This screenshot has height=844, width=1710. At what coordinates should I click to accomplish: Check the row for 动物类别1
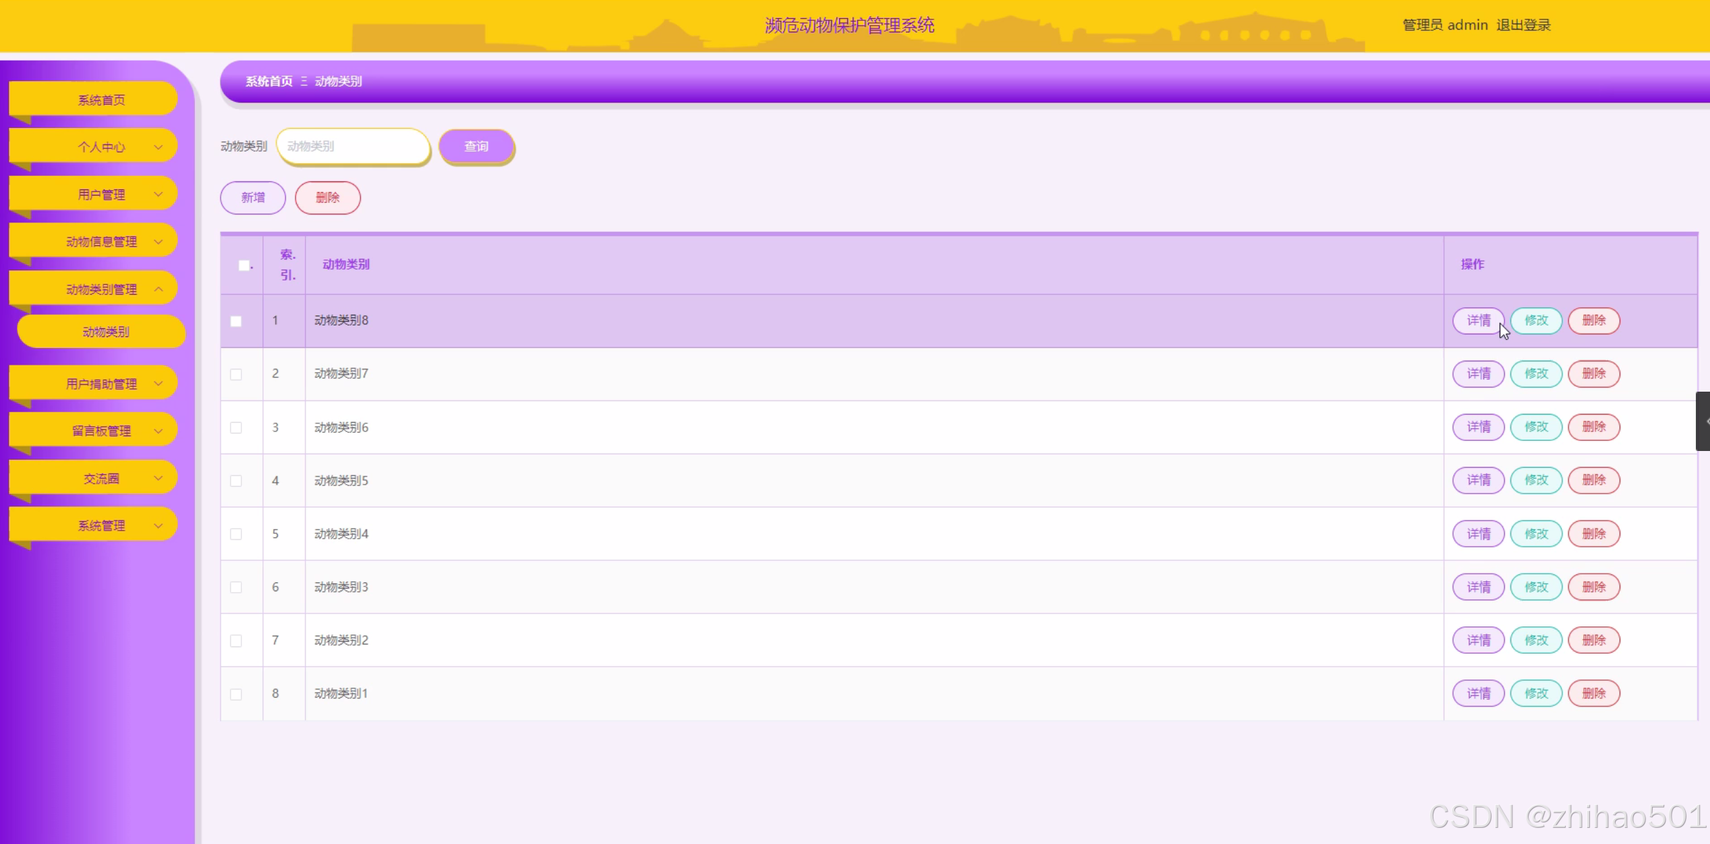point(236,694)
